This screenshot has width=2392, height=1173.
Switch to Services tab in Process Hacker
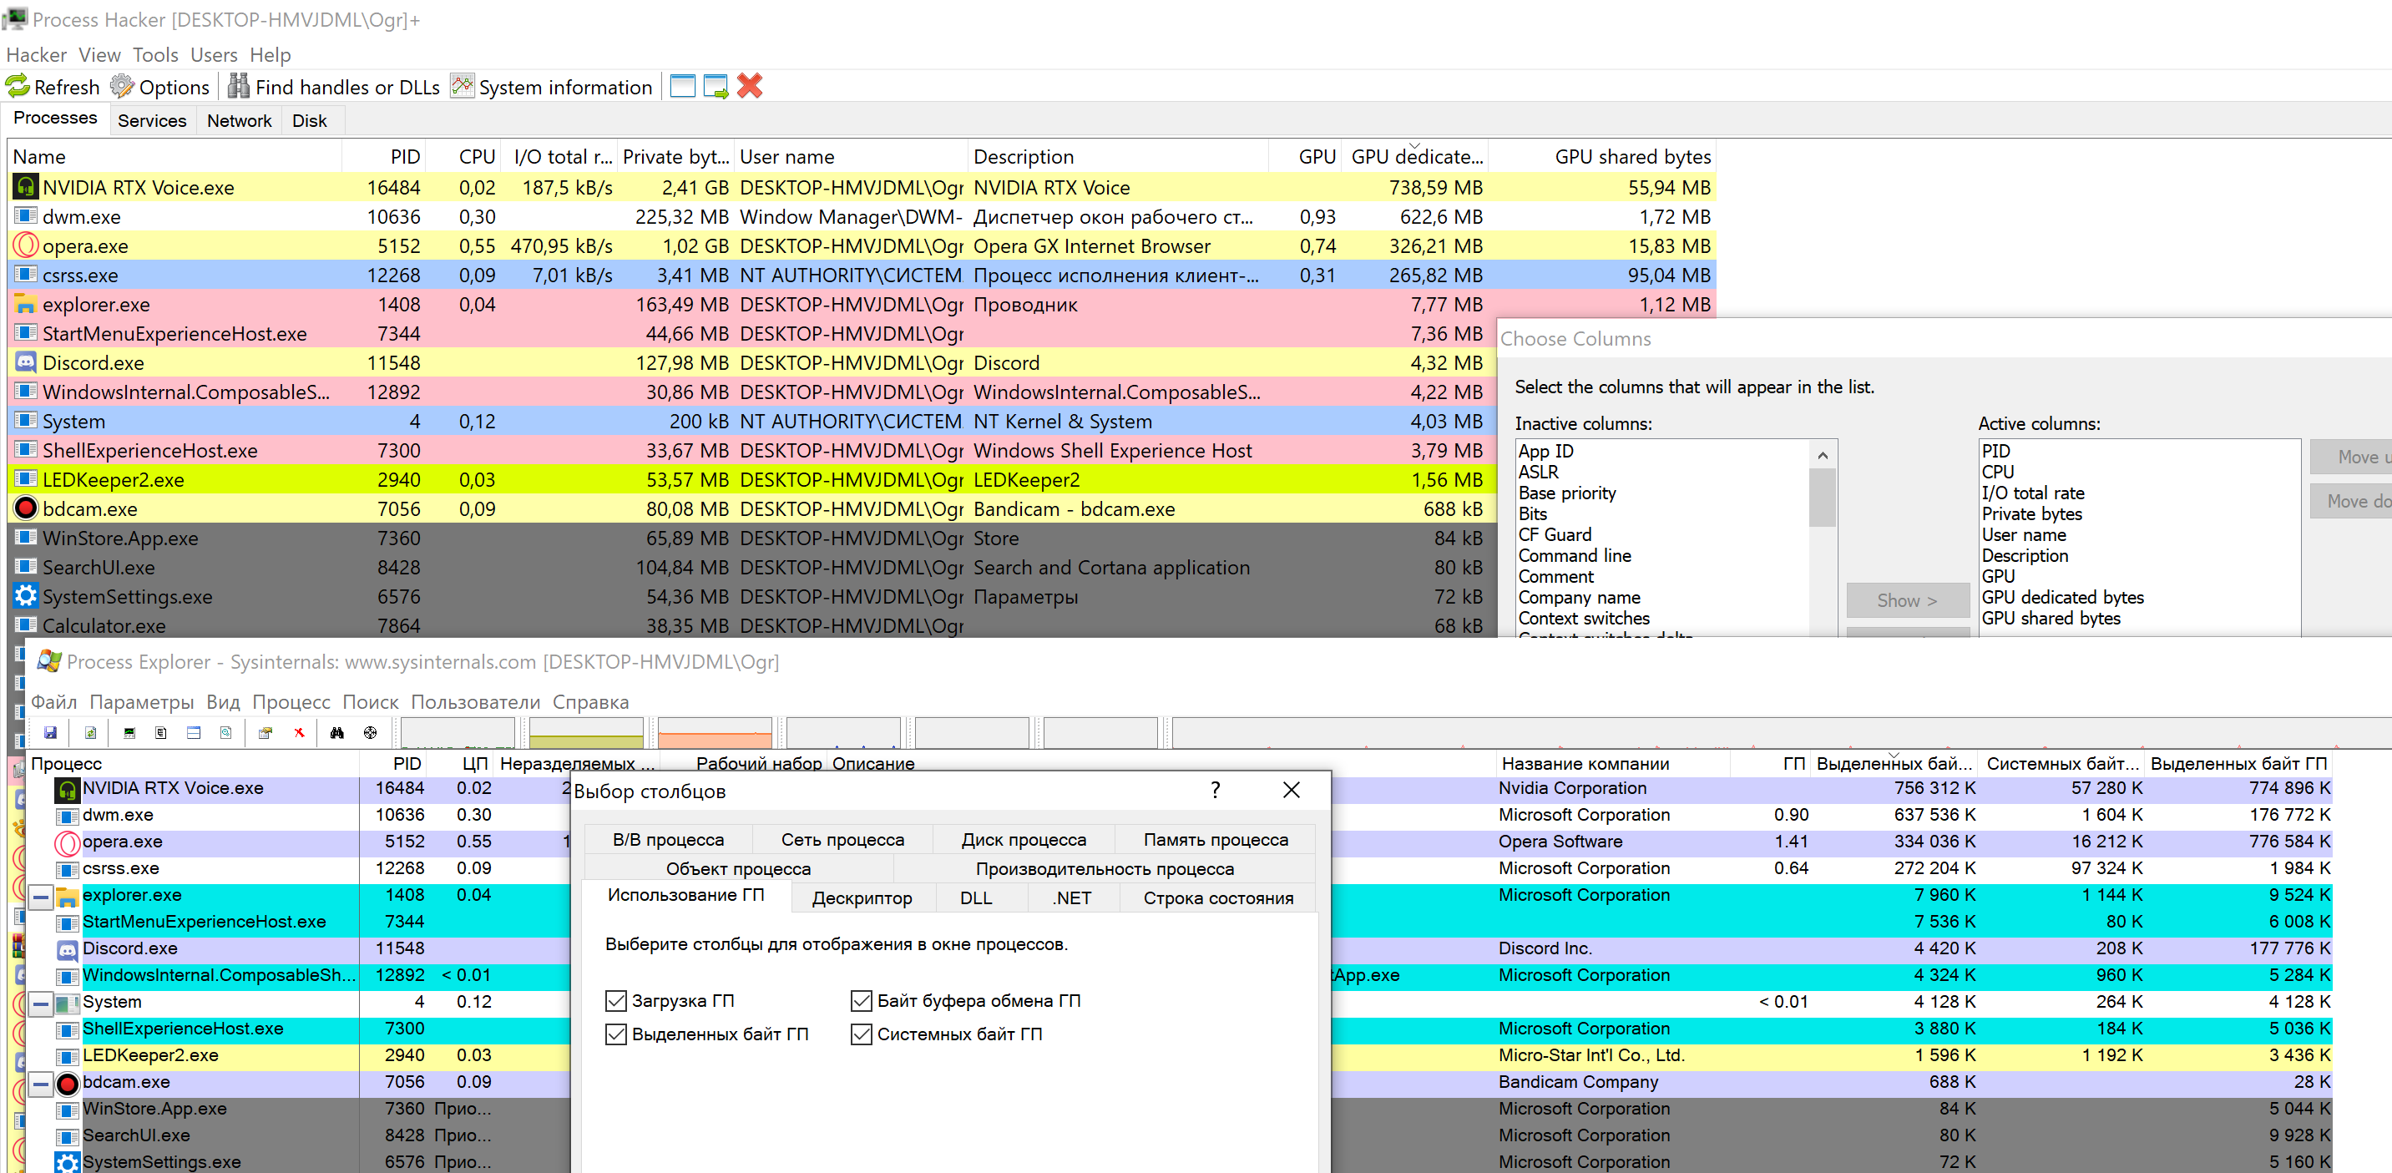[151, 121]
